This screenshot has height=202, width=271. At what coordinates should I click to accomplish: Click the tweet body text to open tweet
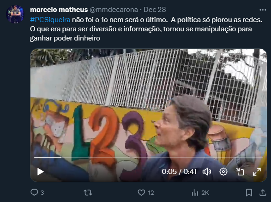click(146, 29)
